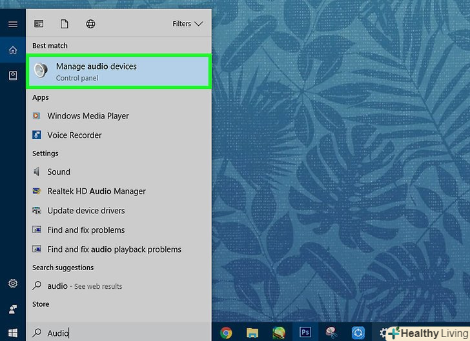Open Realtek HD Audio Manager
470x341 pixels.
(119, 191)
